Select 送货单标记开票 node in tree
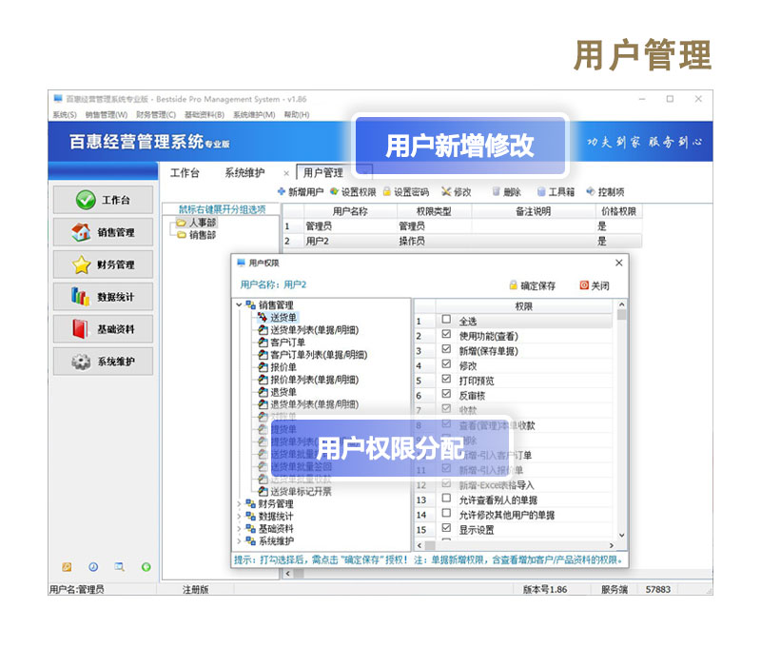Viewport: 761px width, 647px height. 295,491
